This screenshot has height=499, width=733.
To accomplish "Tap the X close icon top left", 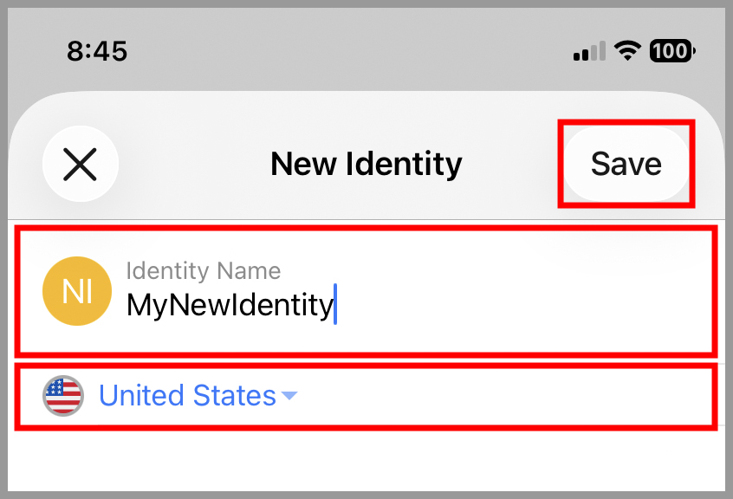I will click(81, 164).
